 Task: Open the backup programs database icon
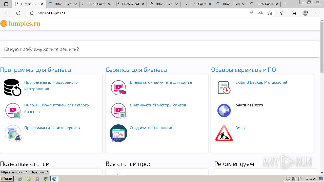[x=13, y=87]
